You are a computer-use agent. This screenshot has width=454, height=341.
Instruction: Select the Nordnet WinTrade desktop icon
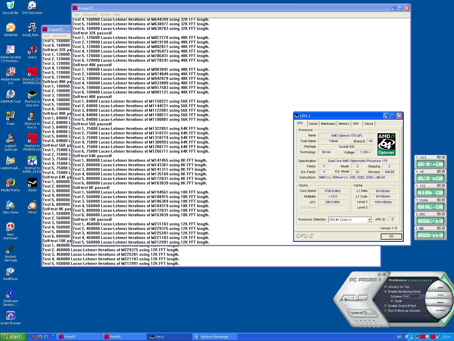pyautogui.click(x=10, y=253)
